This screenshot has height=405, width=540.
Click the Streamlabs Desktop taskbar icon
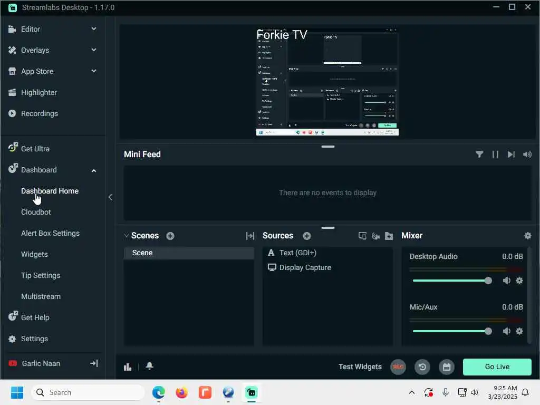click(252, 392)
